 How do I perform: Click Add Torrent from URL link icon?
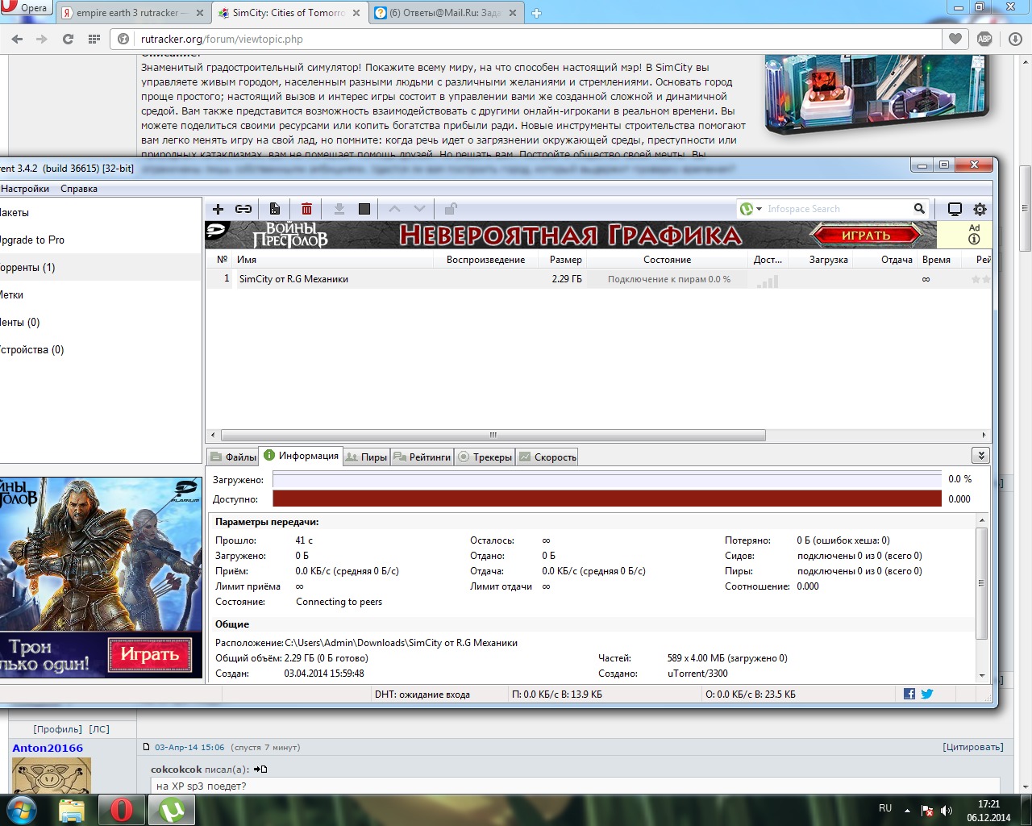click(243, 209)
